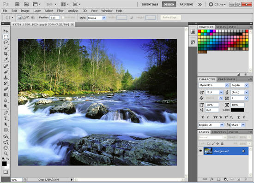Select the Hand tool
Screen dimensions: 254x183
coord(6,148)
